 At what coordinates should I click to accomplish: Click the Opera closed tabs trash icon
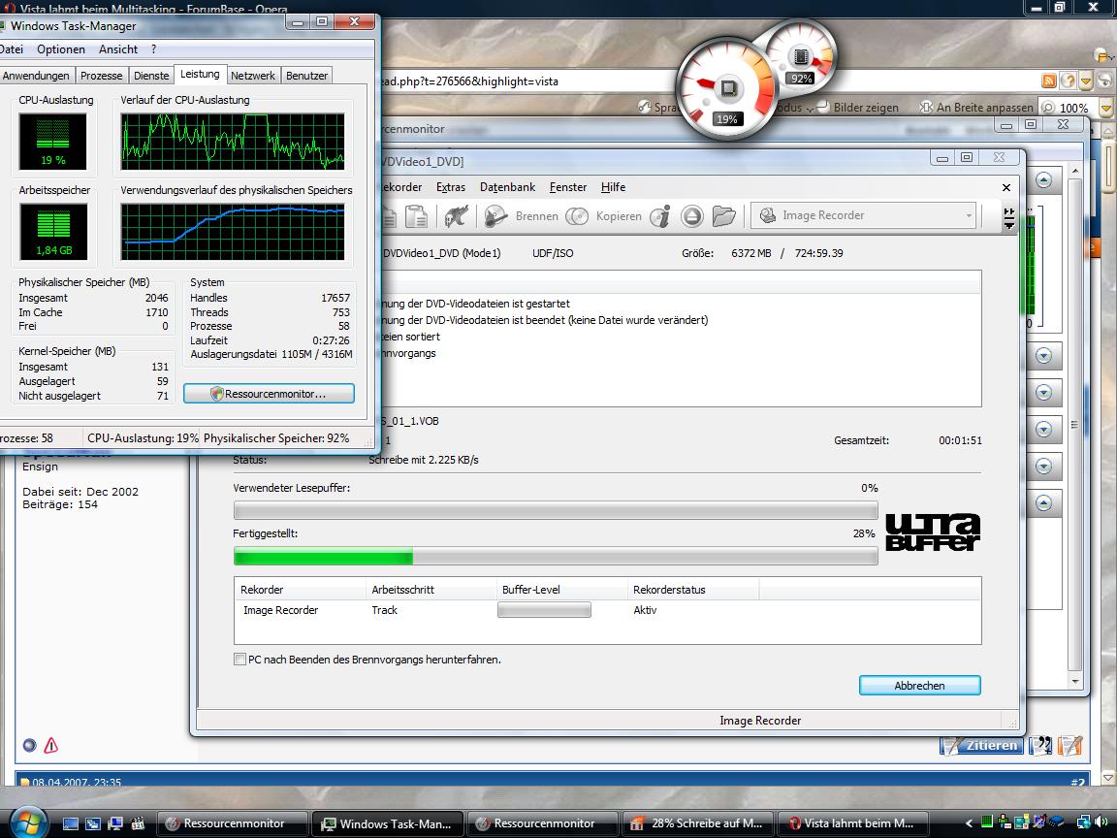1102,55
